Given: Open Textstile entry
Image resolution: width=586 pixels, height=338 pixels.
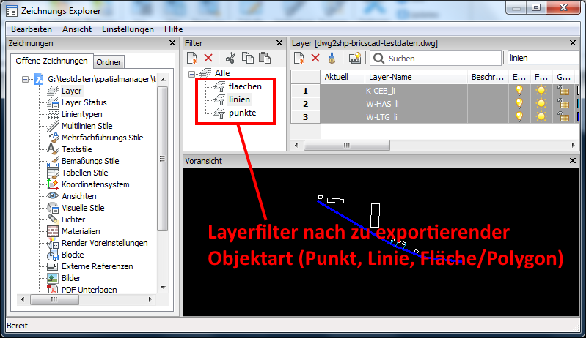Looking at the screenshot, I should (76, 149).
